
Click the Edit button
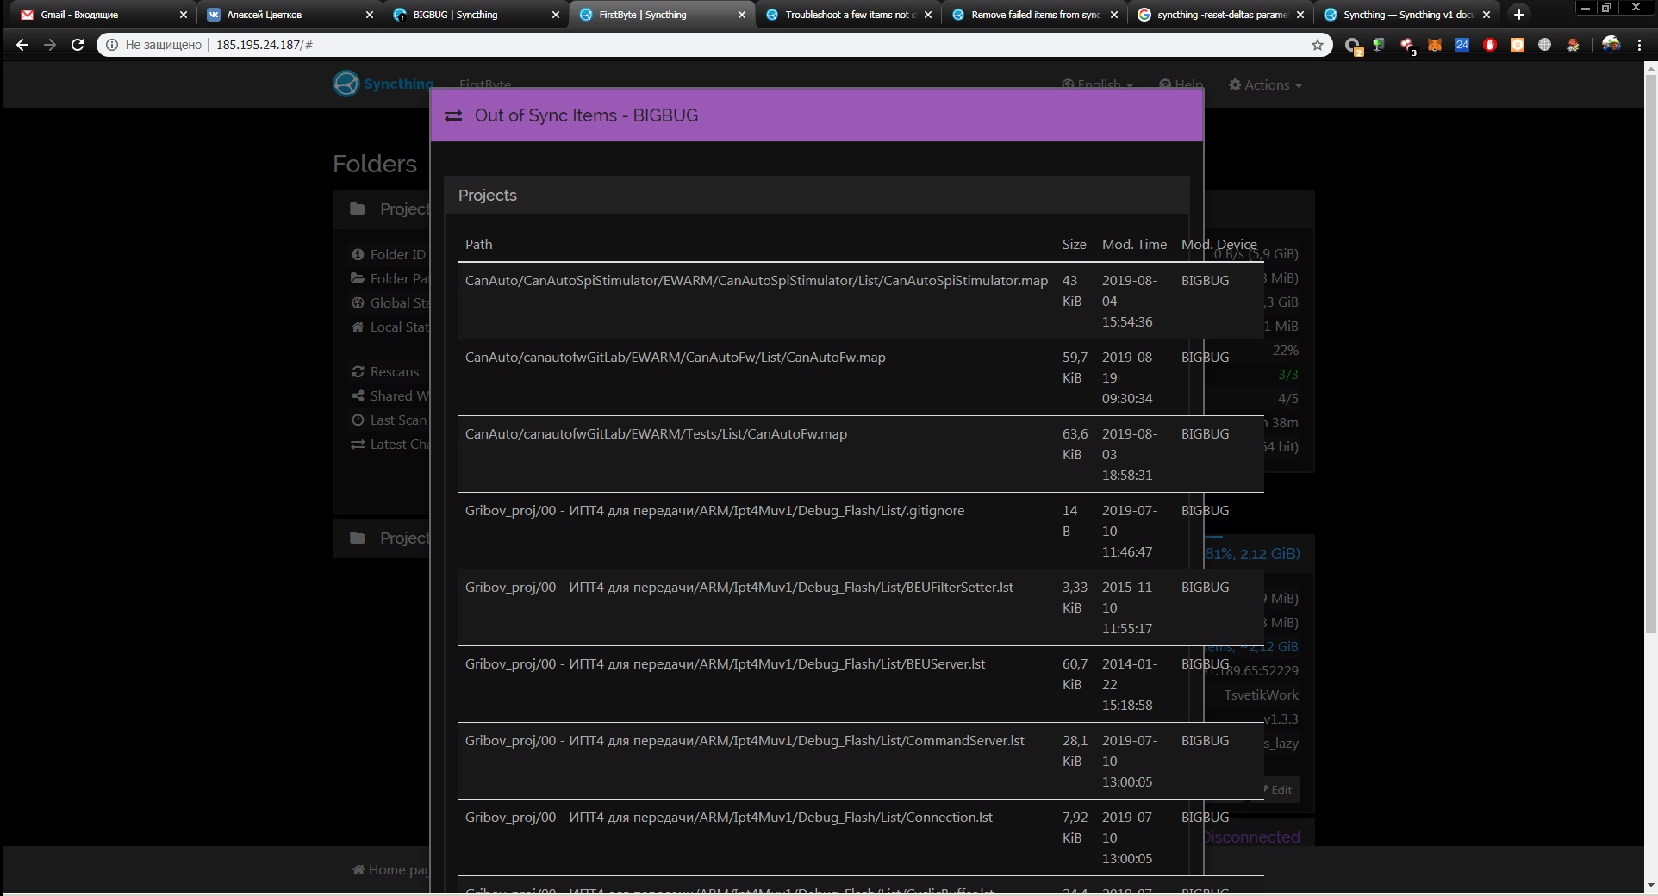tap(1279, 790)
